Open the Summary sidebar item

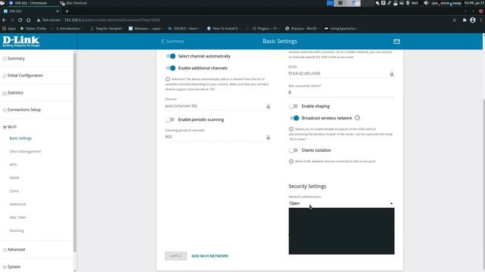pos(16,59)
